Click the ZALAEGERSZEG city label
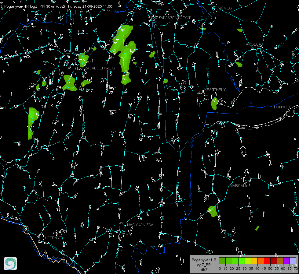Viewport: 299px width, 274px height. click(x=100, y=68)
